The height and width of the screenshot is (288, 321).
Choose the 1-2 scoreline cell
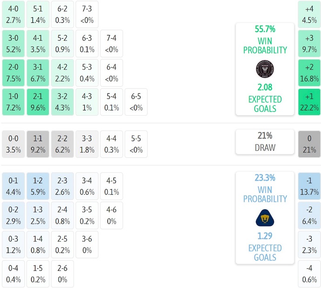37,186
